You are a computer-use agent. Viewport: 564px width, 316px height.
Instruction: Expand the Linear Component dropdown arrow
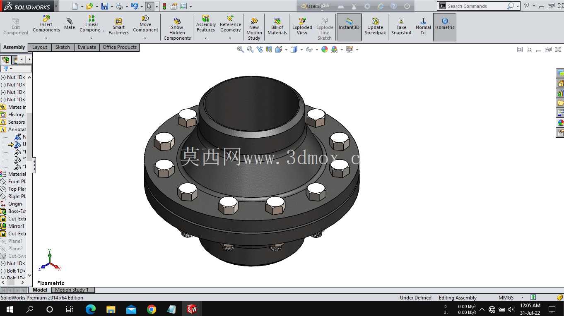click(x=92, y=38)
